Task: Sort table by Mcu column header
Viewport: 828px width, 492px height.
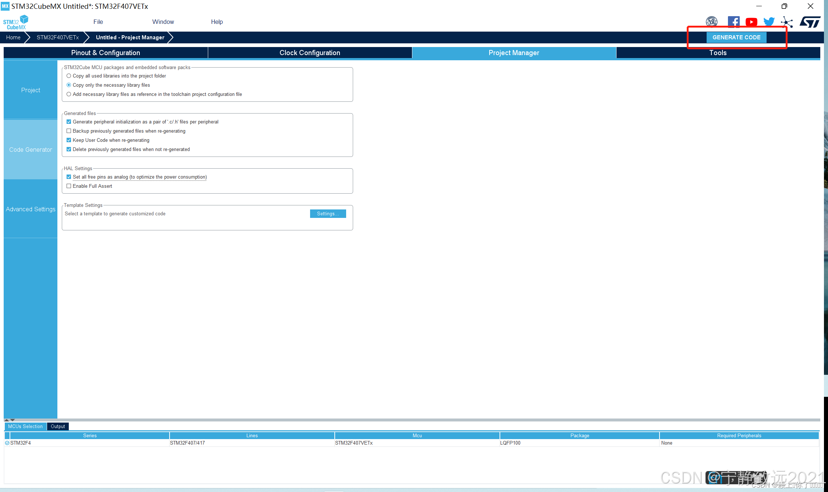Action: coord(417,436)
